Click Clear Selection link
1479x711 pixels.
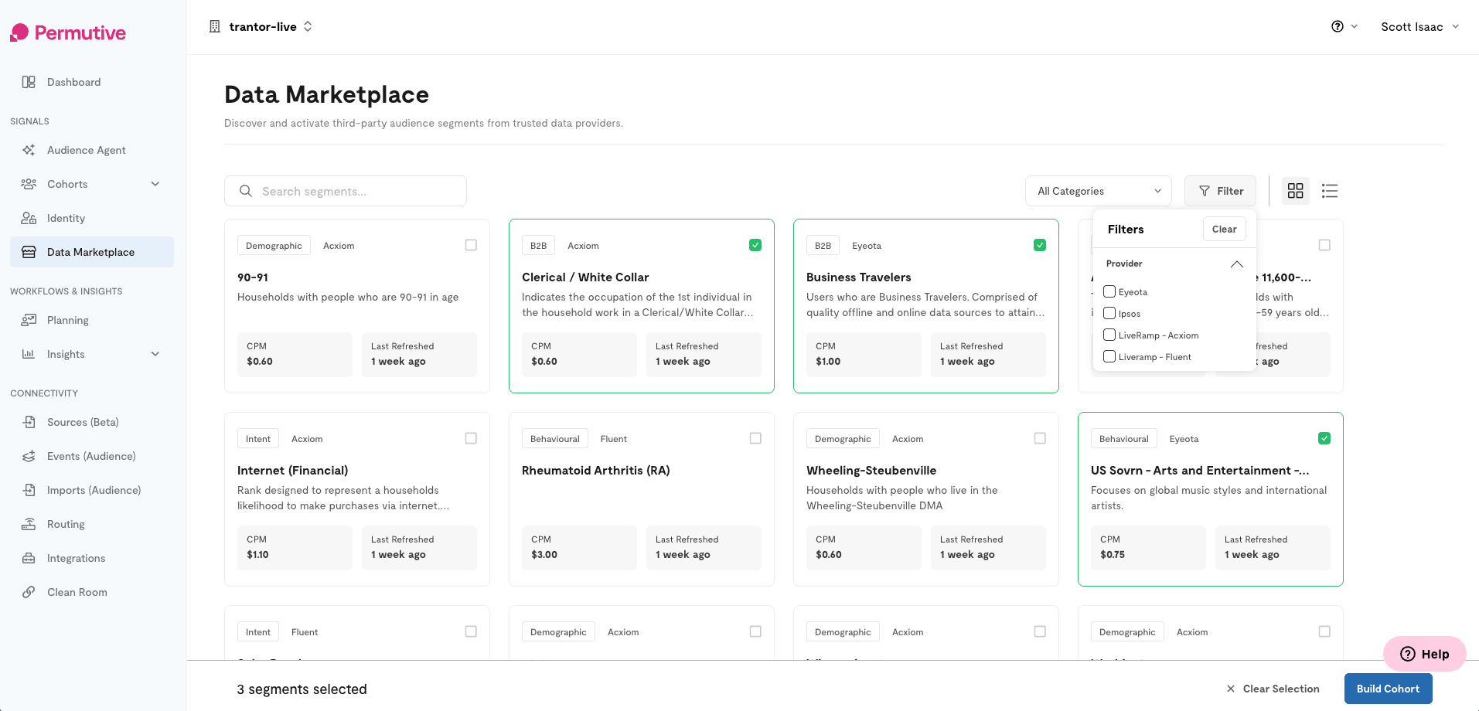point(1281,689)
